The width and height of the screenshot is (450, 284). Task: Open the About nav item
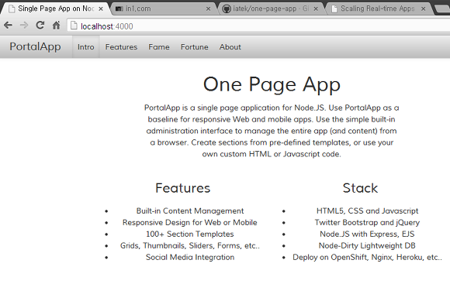pos(230,47)
